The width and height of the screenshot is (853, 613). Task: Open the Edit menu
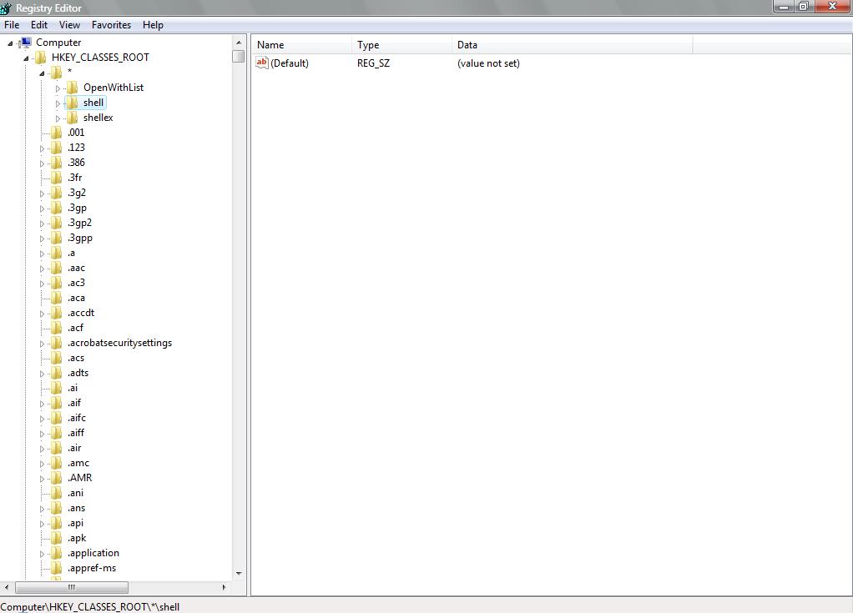tap(38, 25)
